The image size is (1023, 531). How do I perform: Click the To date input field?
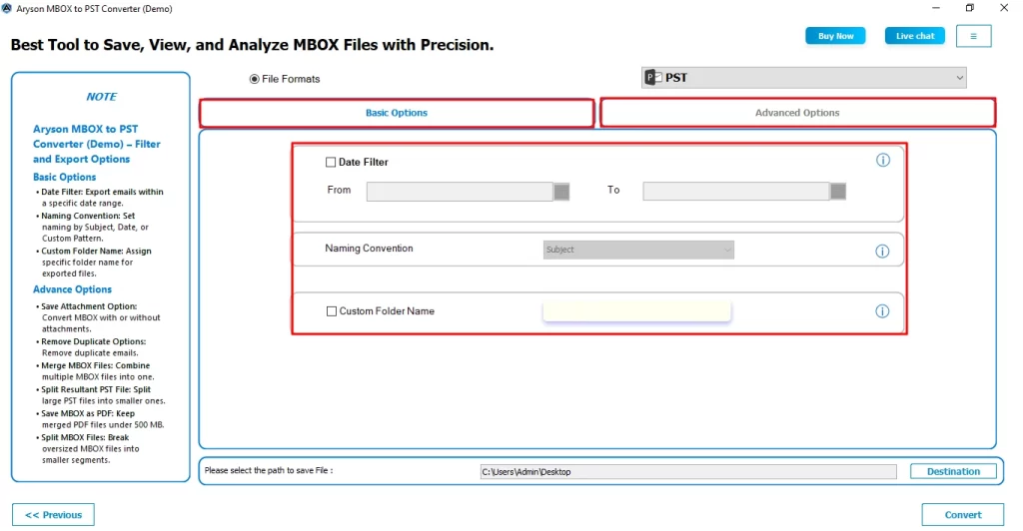pos(736,192)
